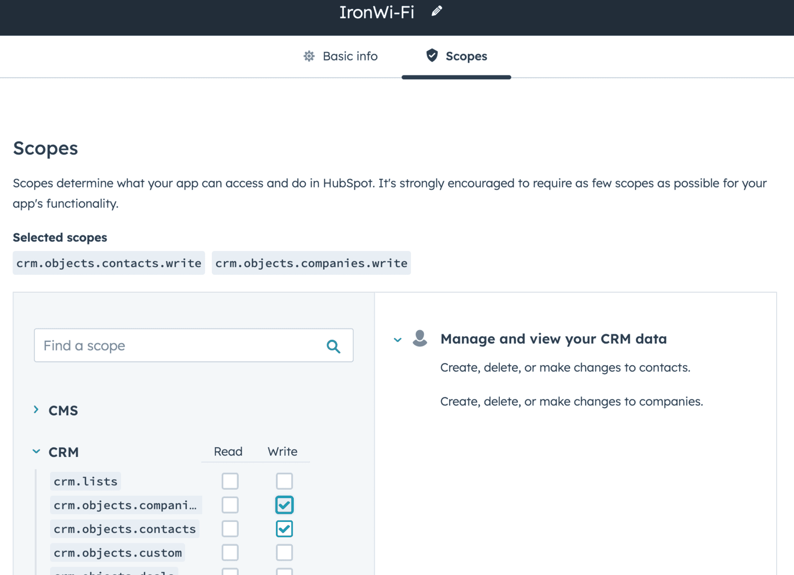
Task: Uncheck Write for crm.objects.companies
Action: point(284,505)
